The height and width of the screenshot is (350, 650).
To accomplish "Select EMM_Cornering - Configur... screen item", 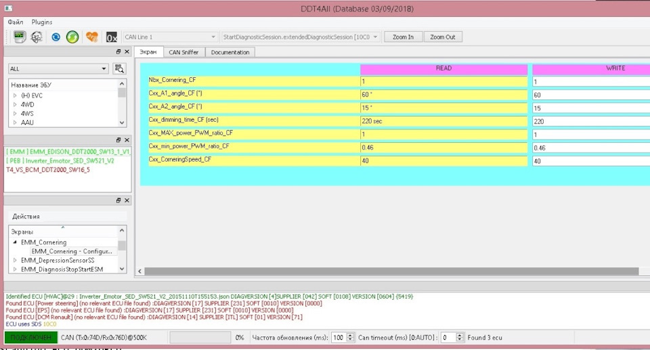I will [72, 251].
